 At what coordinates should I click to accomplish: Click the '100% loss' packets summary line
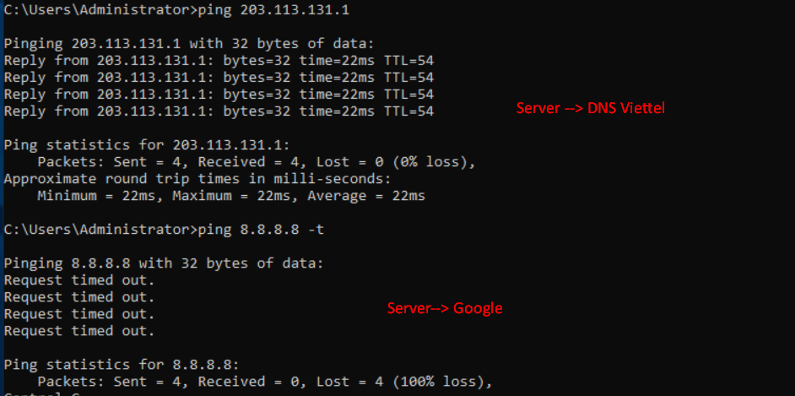(x=265, y=382)
